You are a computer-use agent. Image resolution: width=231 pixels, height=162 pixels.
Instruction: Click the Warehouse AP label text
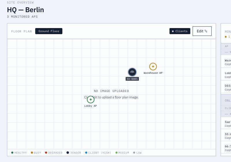coord(153,73)
